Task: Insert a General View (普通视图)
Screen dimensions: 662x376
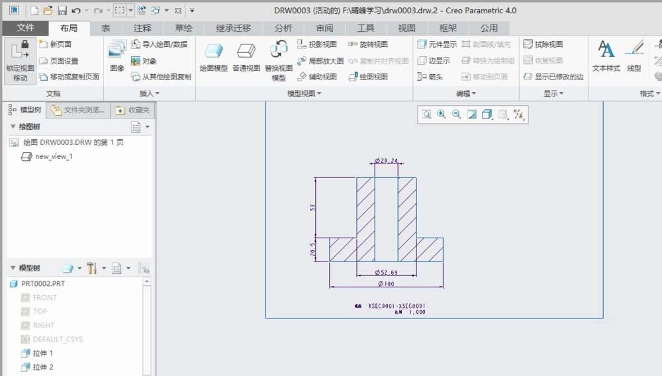Action: [x=246, y=57]
